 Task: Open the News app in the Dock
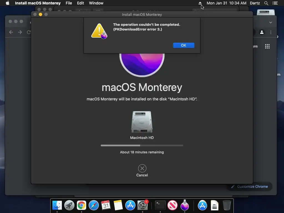(x=173, y=206)
